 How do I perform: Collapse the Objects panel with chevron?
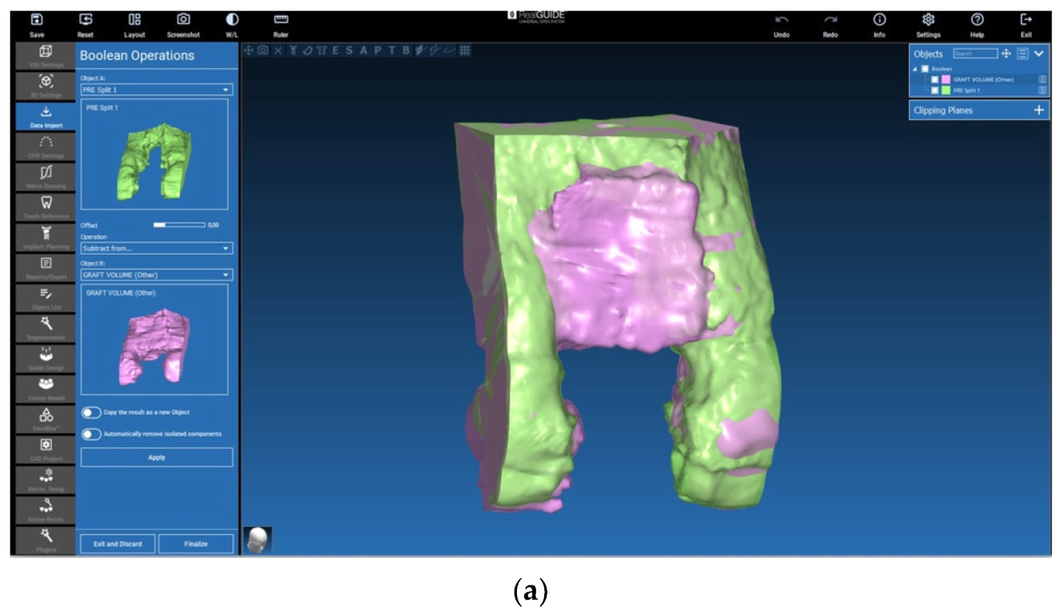click(x=1040, y=54)
